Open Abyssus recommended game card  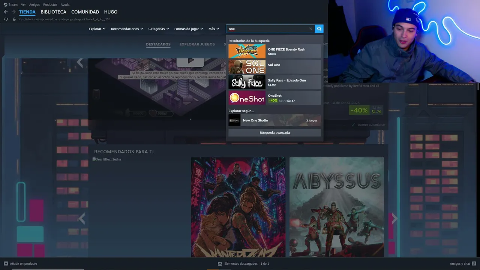[x=337, y=207]
